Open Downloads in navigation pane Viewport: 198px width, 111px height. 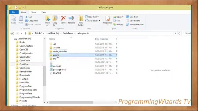25,75
